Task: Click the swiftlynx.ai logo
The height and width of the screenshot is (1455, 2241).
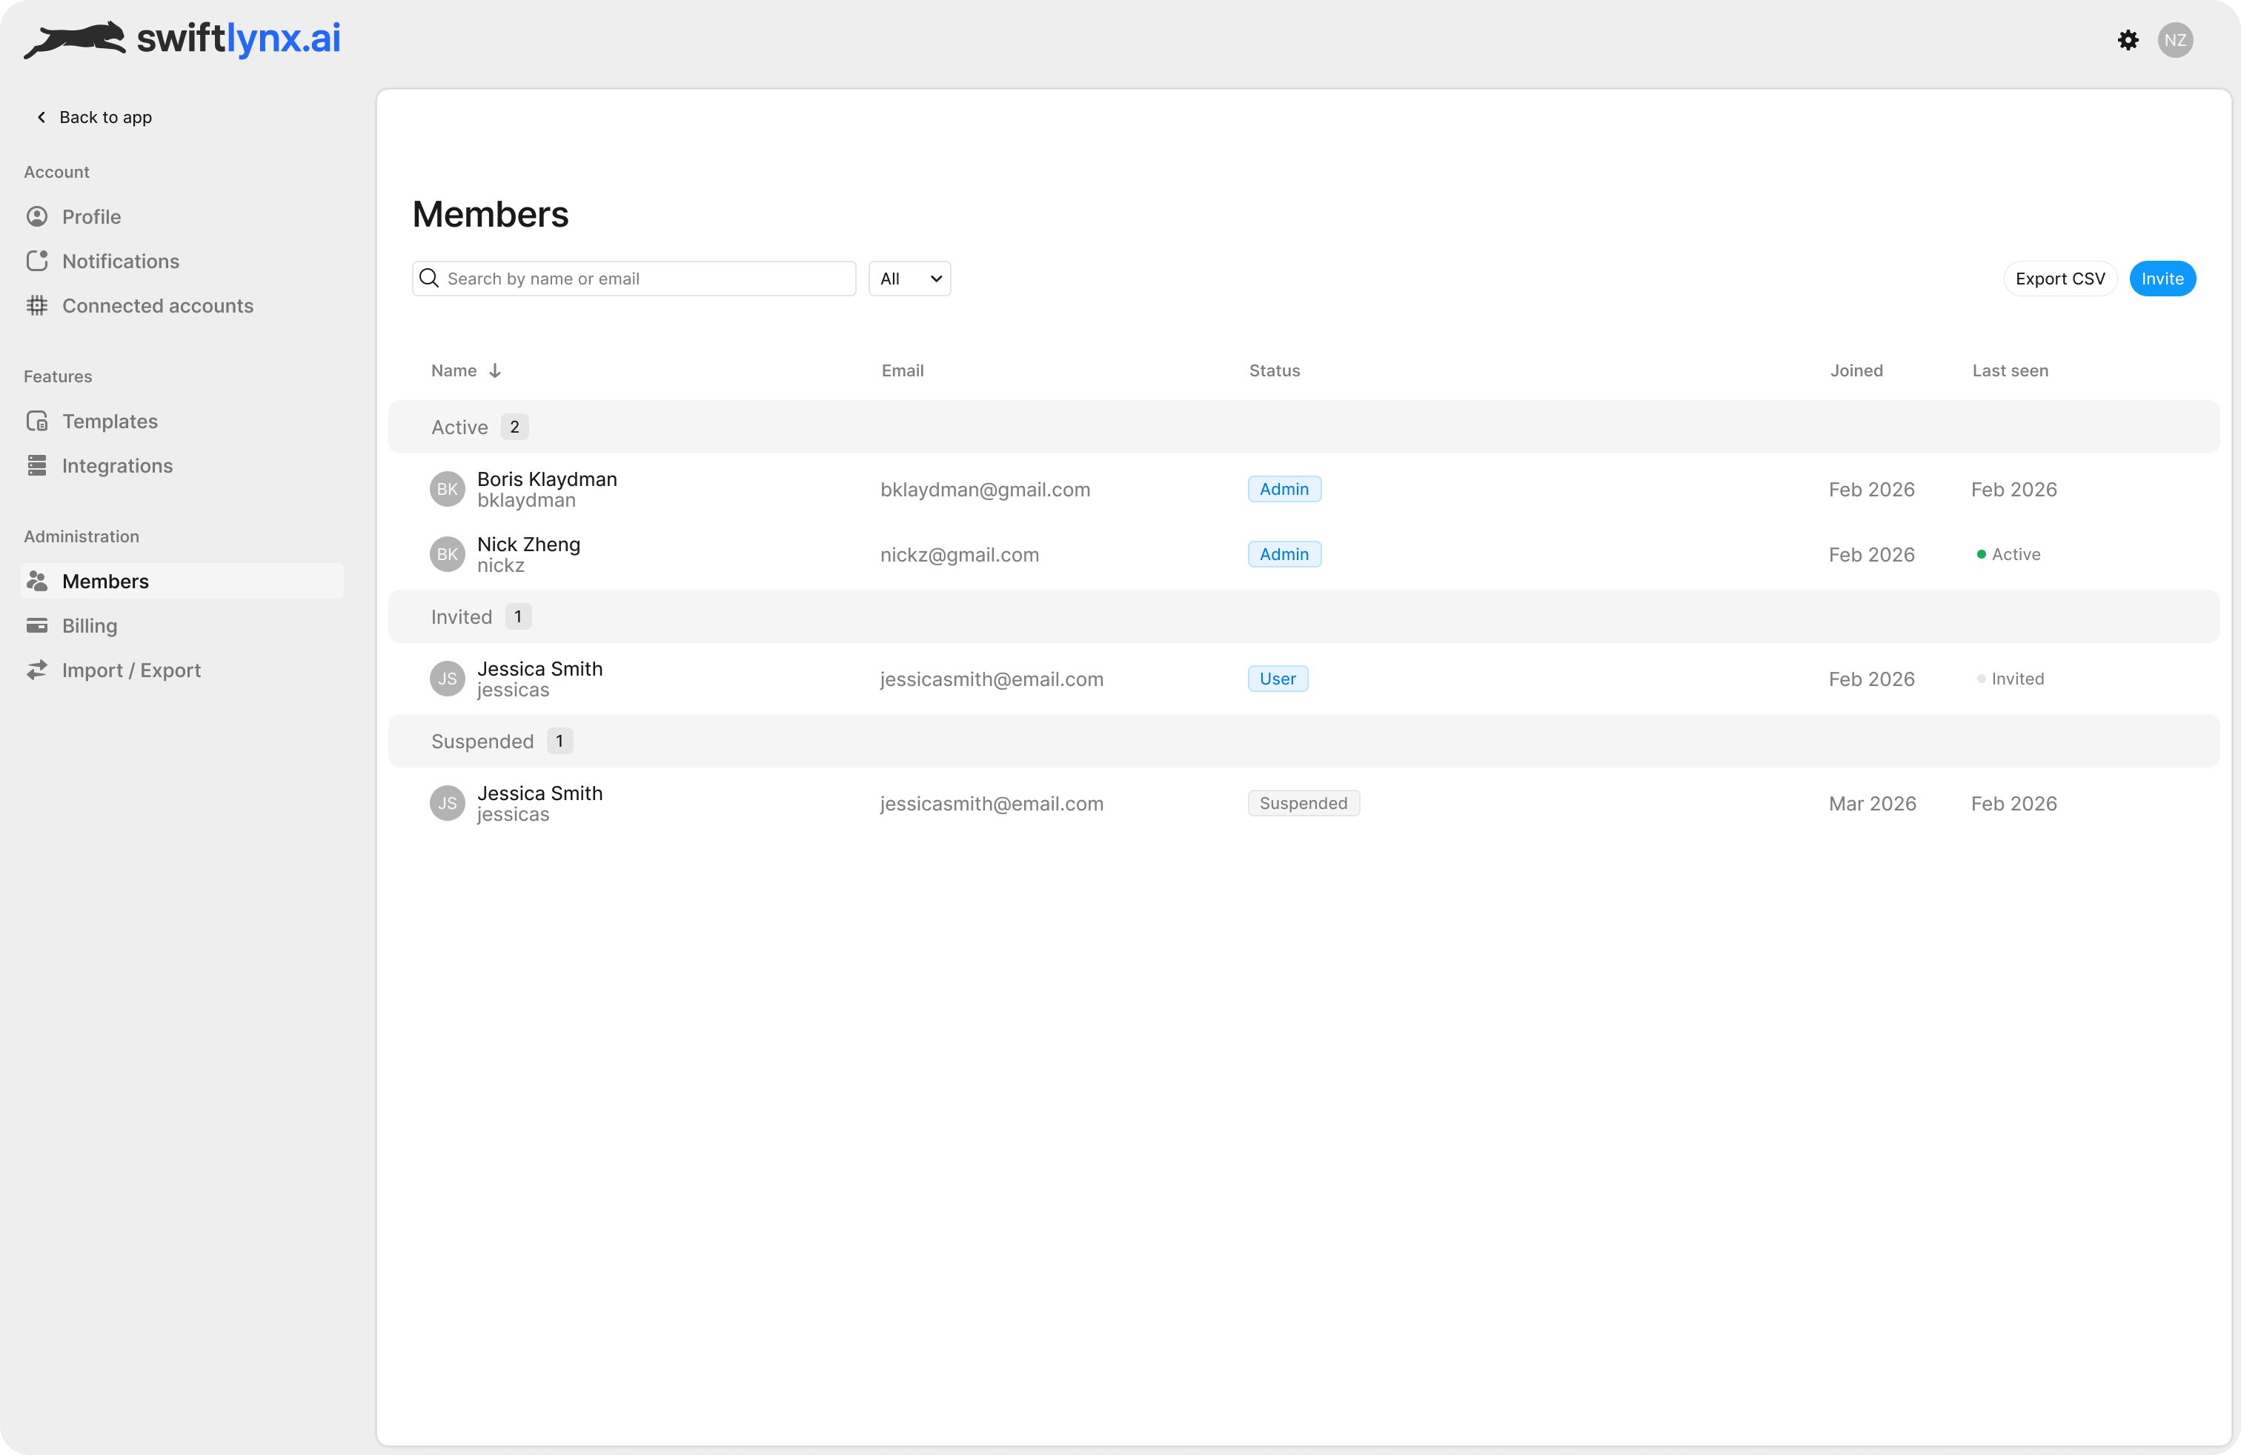Action: [x=182, y=39]
